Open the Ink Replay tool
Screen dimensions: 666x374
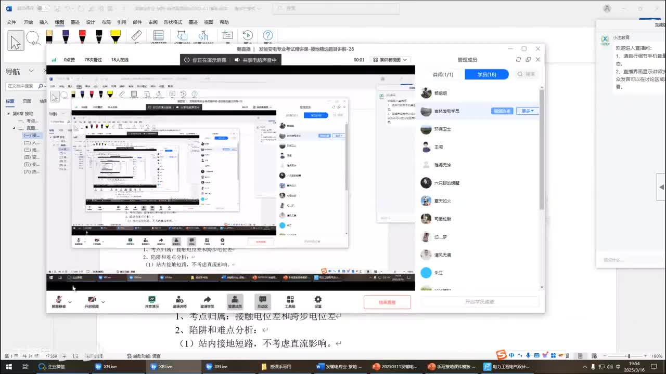[248, 36]
